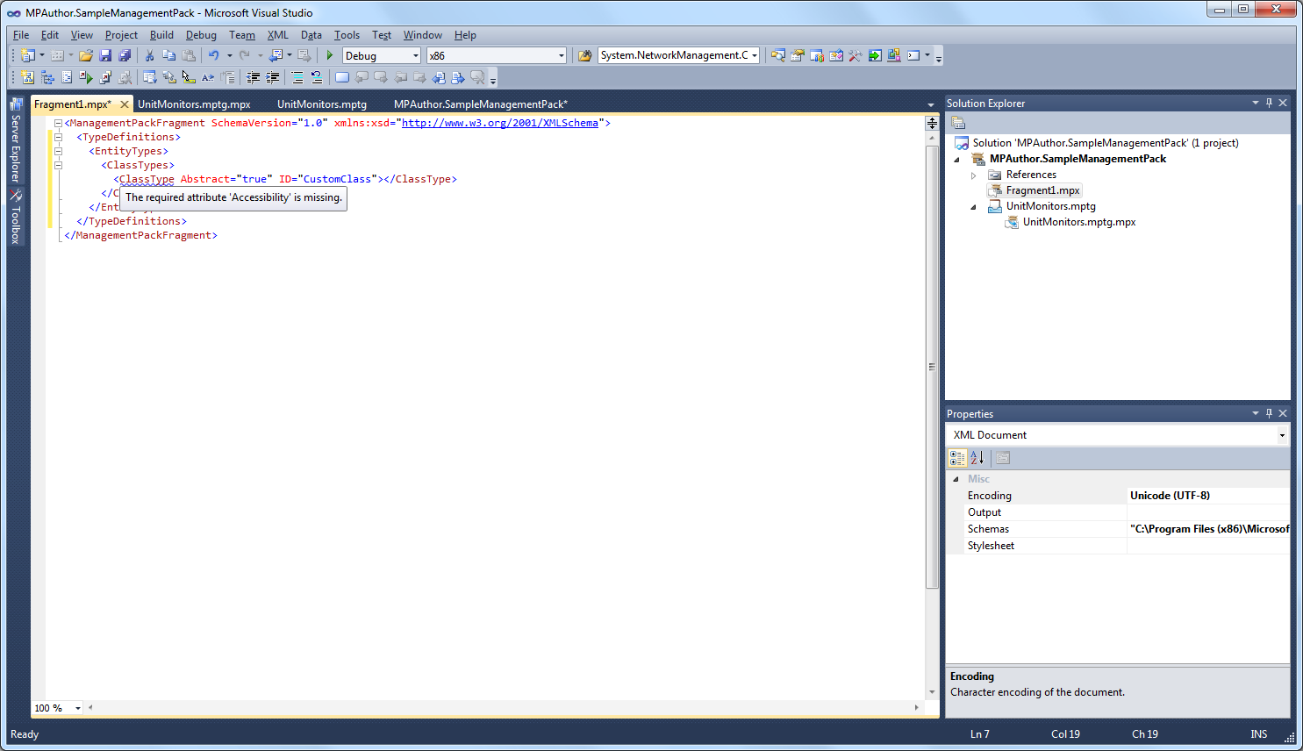1303x751 pixels.
Task: Follow the w3.org XMLSchema link
Action: pyautogui.click(x=500, y=123)
